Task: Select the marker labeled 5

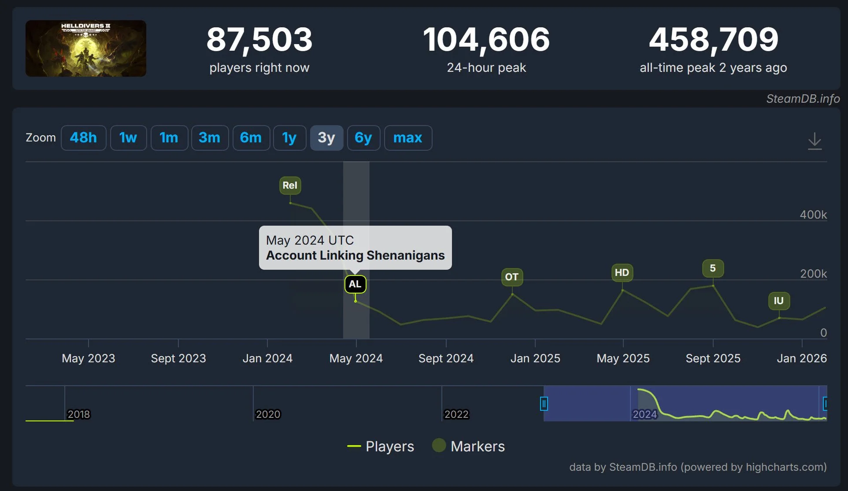Action: click(x=712, y=268)
